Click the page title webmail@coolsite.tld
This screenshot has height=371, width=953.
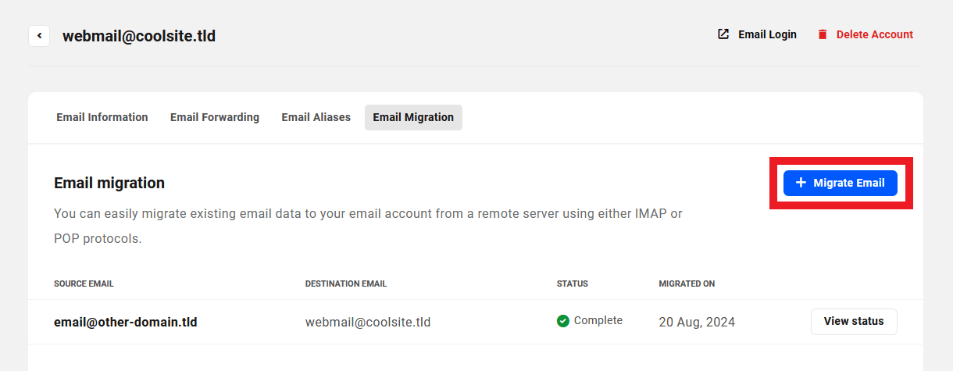pos(139,36)
